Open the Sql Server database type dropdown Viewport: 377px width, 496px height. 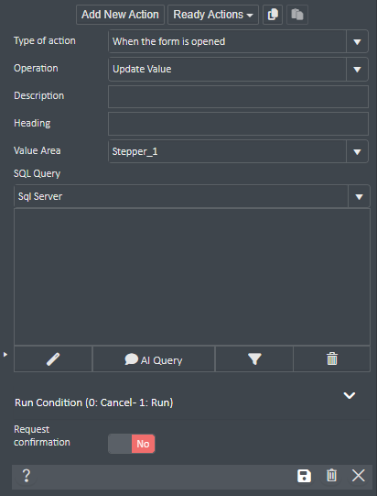pyautogui.click(x=192, y=196)
